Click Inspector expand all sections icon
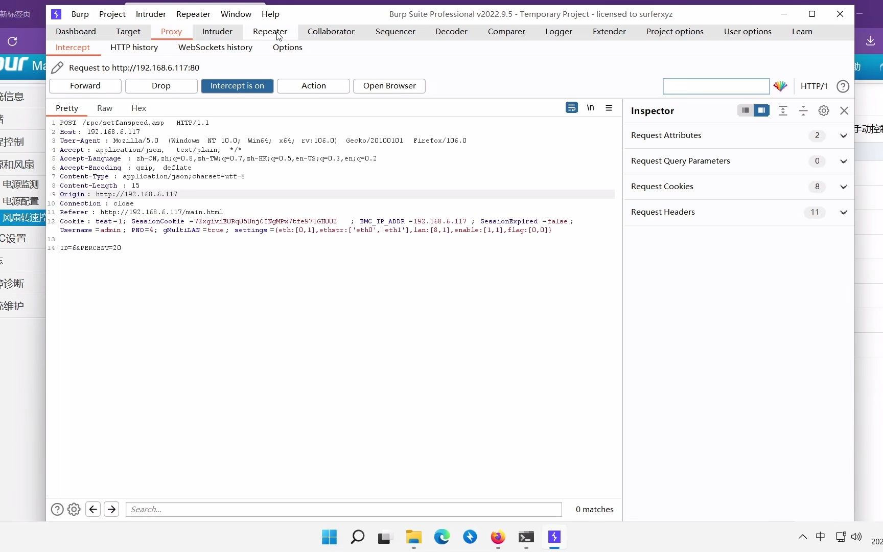This screenshot has width=883, height=552. [783, 110]
